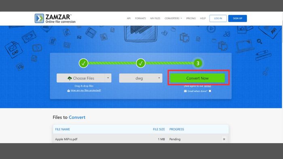
Task: Click the 'Pending' progress status
Action: click(175, 139)
